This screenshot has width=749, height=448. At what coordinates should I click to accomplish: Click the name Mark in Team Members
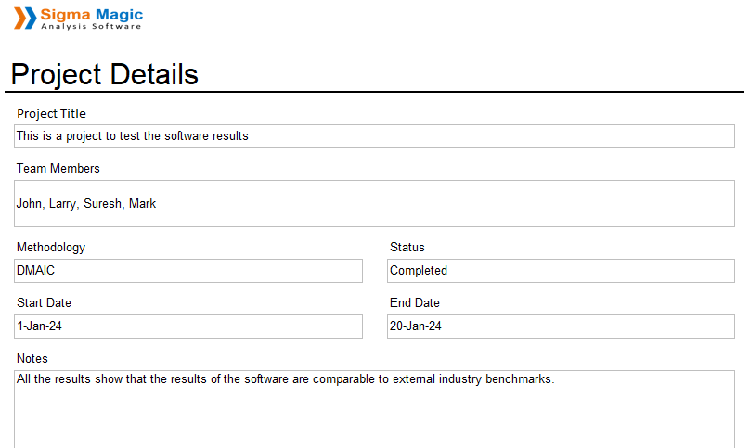coord(142,204)
